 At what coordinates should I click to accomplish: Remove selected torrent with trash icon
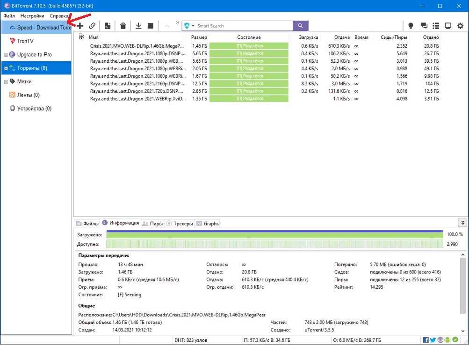(123, 26)
